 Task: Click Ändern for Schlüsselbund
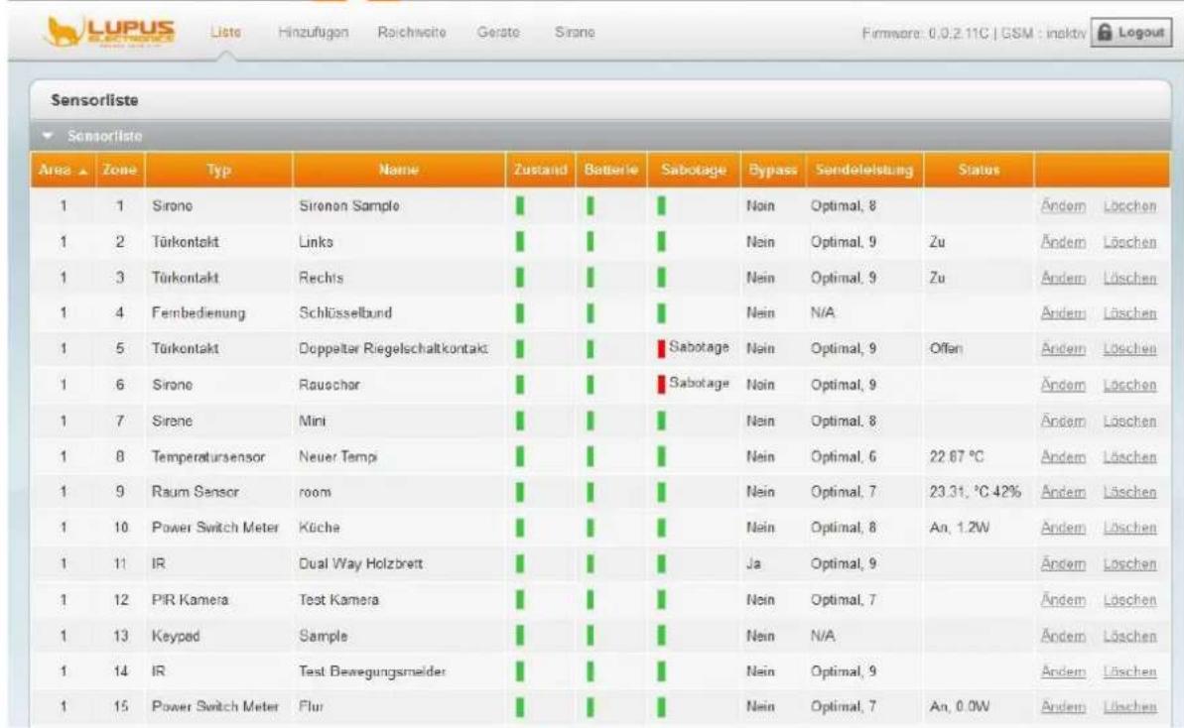click(1063, 313)
